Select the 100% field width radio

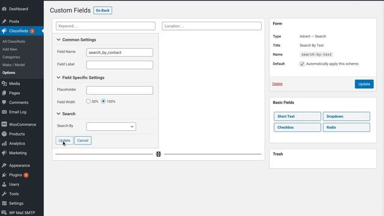pyautogui.click(x=103, y=101)
